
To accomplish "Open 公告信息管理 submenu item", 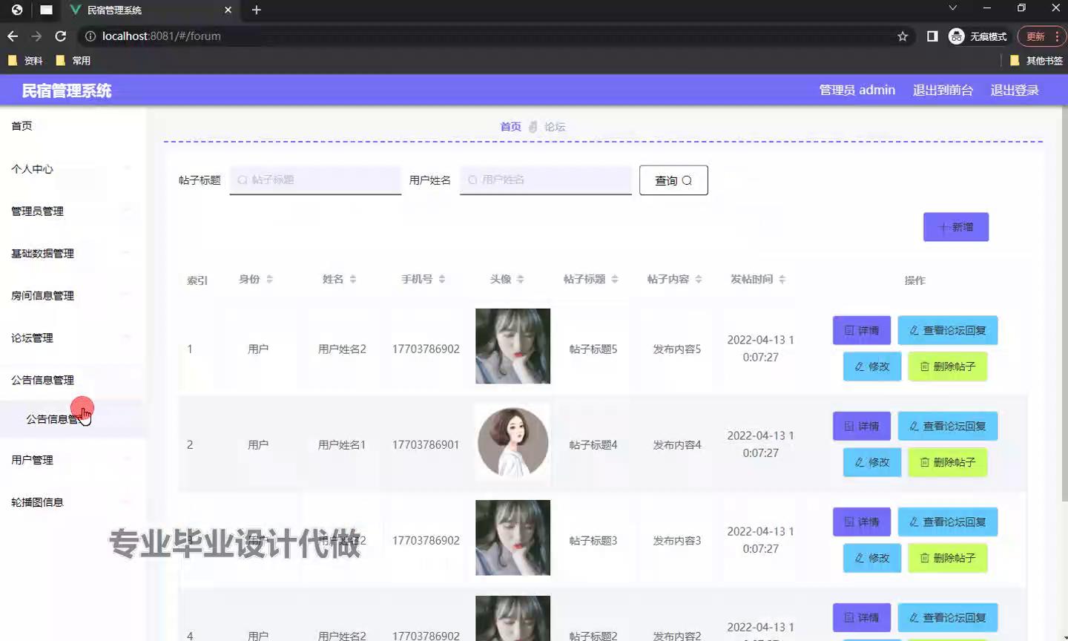I will click(73, 419).
